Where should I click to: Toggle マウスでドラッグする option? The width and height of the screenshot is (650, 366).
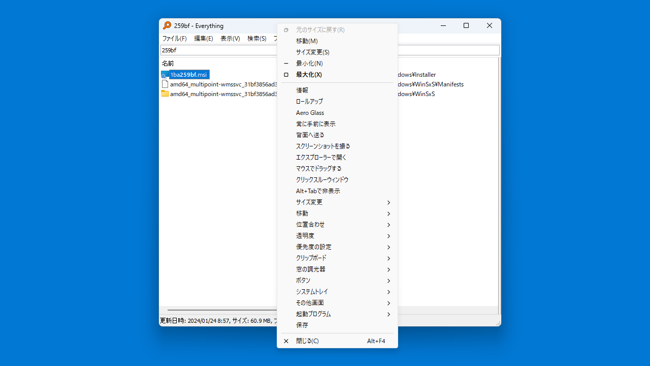[x=337, y=169]
